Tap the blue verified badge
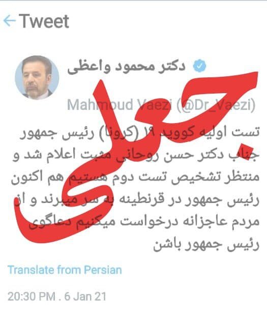Screen dimensions: 267x318 tap(199, 66)
